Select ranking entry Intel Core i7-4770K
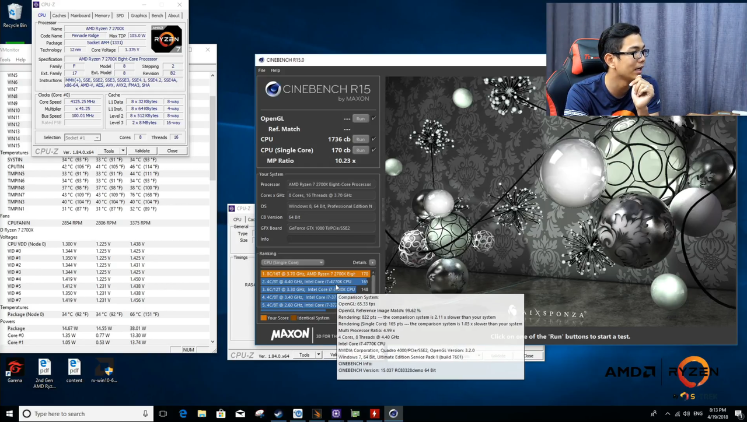This screenshot has width=747, height=422. coord(315,282)
